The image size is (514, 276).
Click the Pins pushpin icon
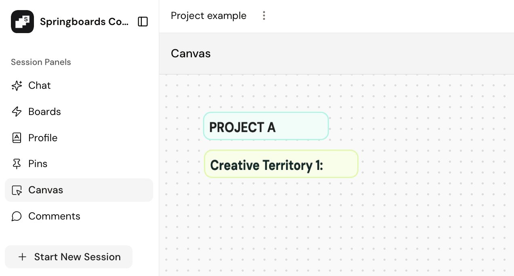click(x=17, y=164)
